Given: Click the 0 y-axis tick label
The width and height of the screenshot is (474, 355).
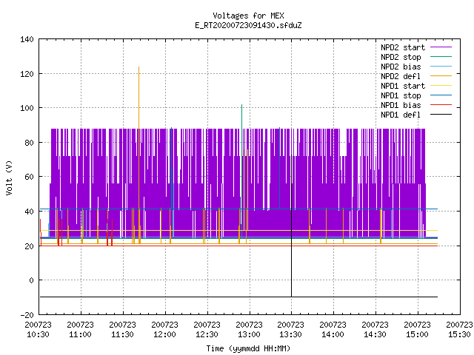Looking at the screenshot, I should coord(31,280).
